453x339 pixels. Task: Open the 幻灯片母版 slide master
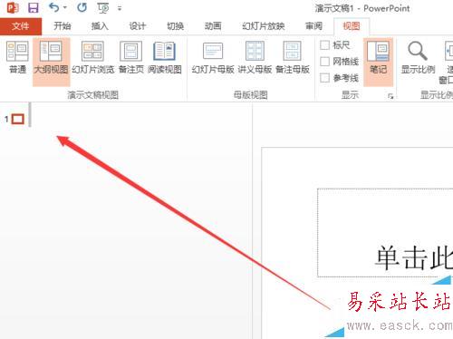(213, 58)
